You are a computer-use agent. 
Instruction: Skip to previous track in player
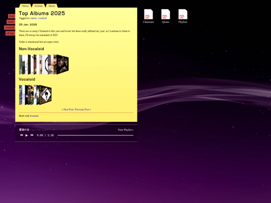click(22, 135)
